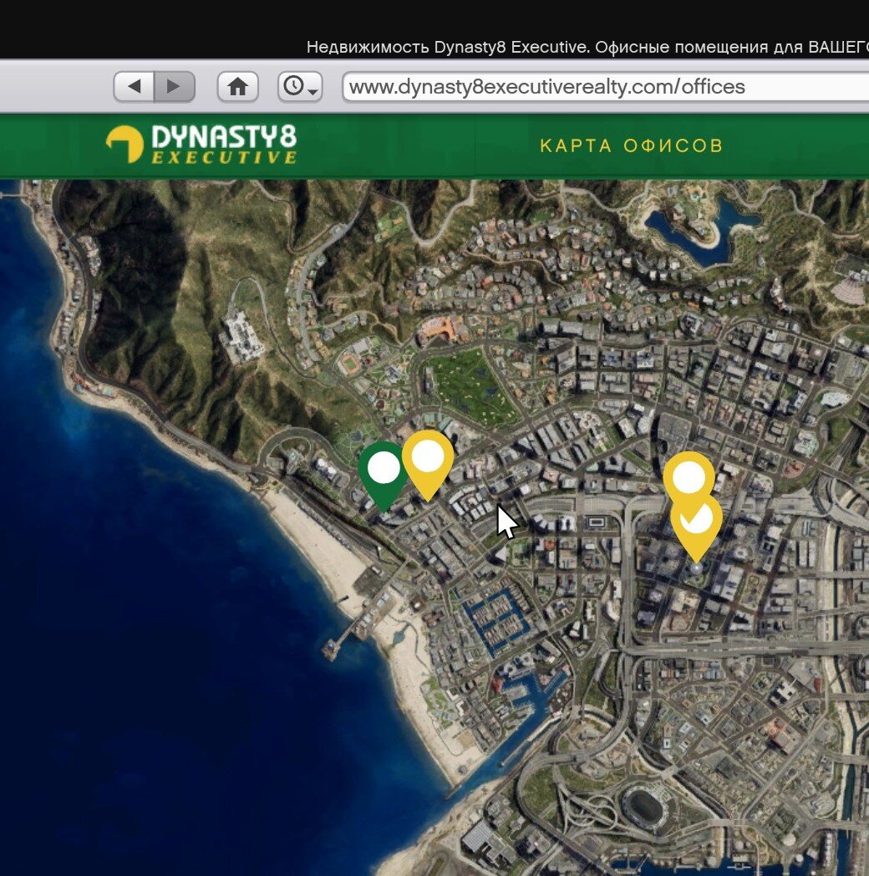Focus the dynasty8executiverealty.com address bar
Viewport: 869px width, 876px height.
pos(606,87)
